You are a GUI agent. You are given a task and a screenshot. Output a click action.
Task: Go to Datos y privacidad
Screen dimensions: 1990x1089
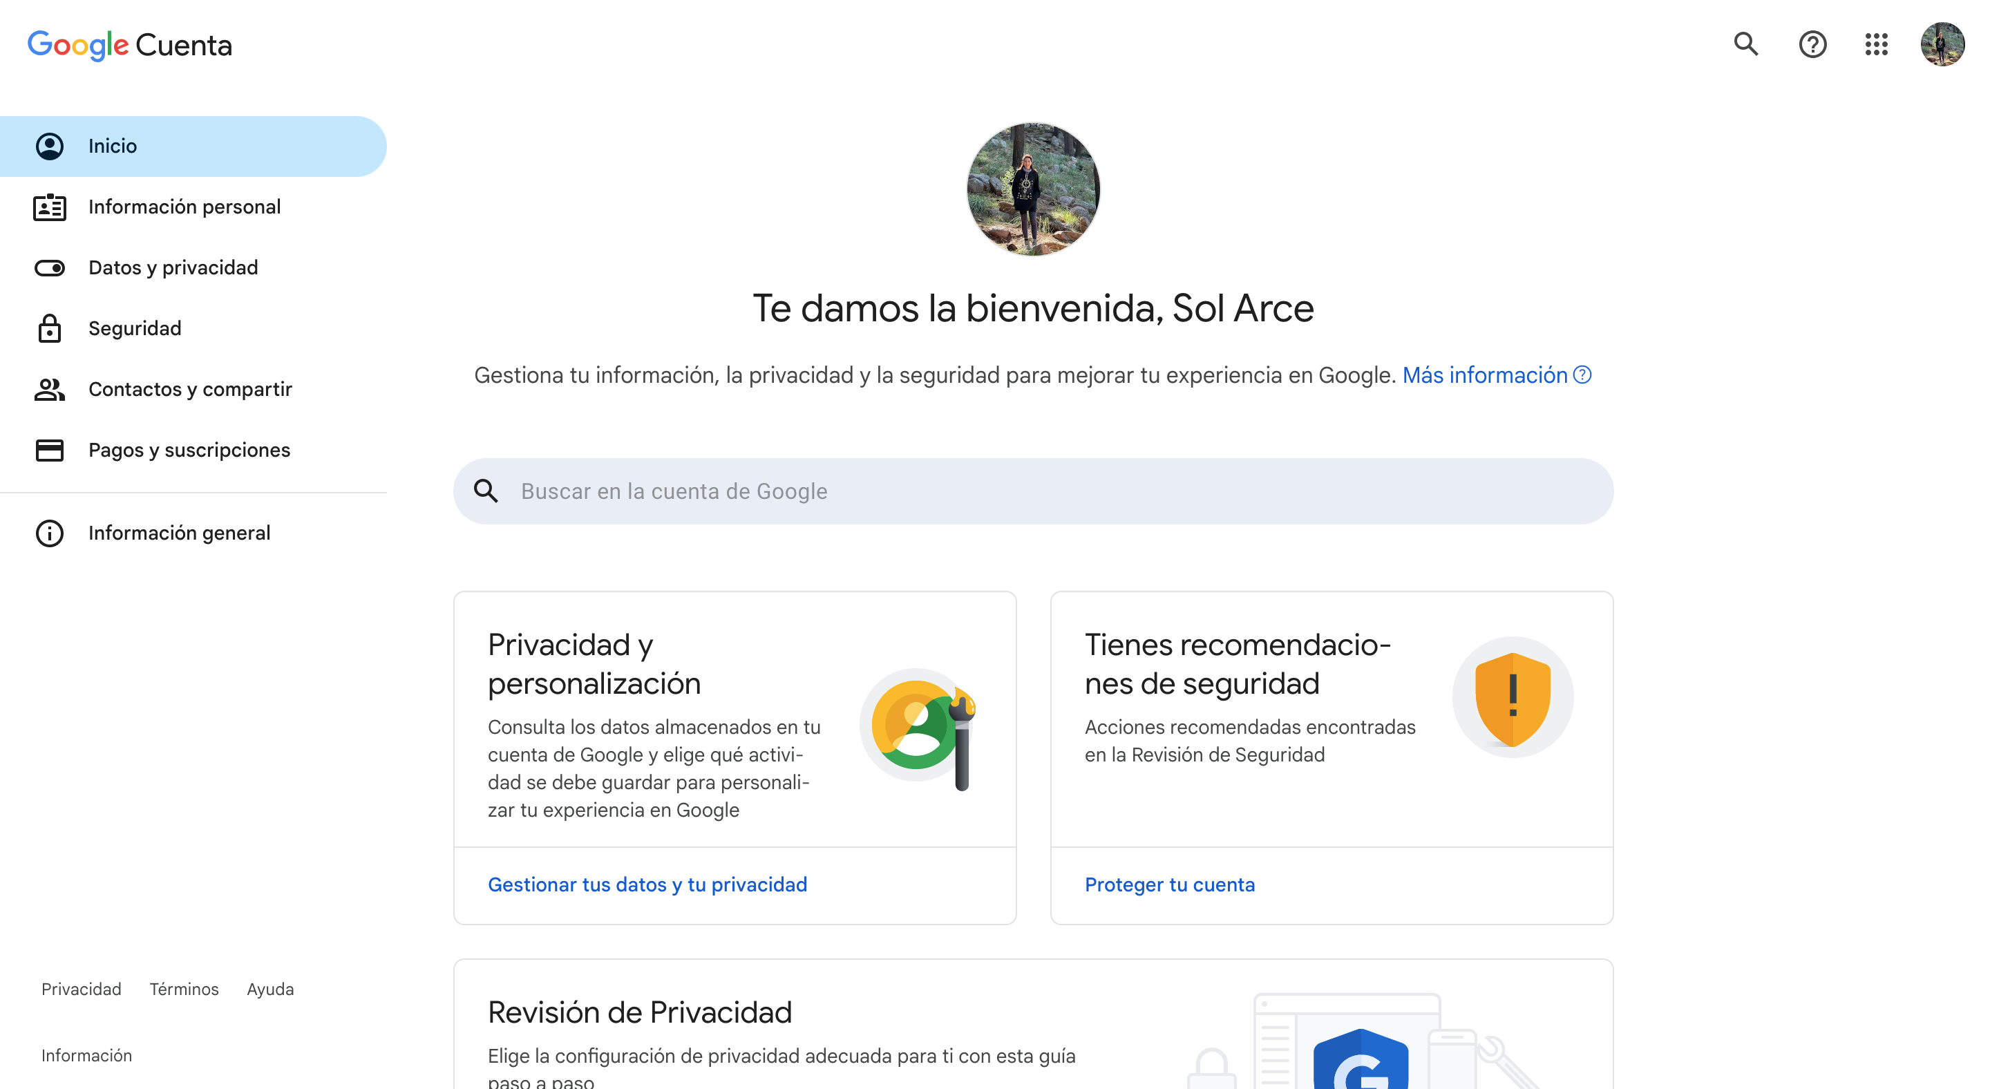coord(193,268)
